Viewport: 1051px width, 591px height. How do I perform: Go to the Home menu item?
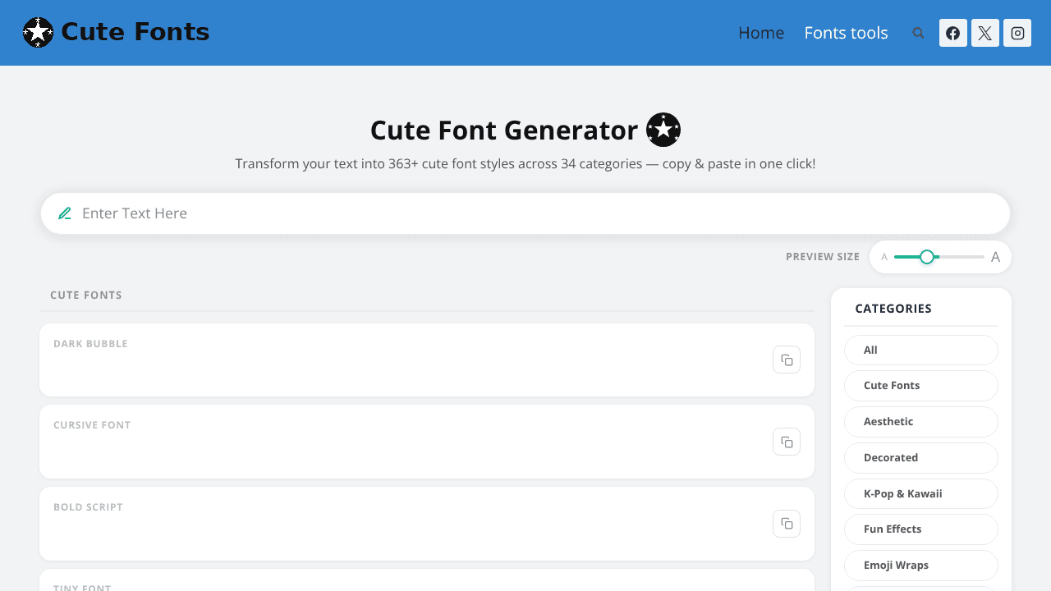coord(761,33)
